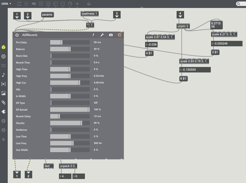Click the camera snapshot icon on AIRReverb
The width and height of the screenshot is (246, 183).
(111, 35)
